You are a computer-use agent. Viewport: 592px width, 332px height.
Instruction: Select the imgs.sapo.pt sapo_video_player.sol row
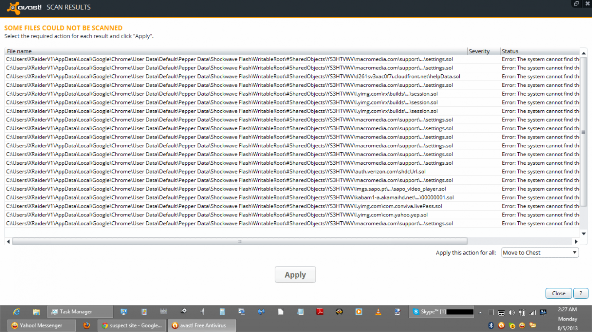[x=292, y=189]
